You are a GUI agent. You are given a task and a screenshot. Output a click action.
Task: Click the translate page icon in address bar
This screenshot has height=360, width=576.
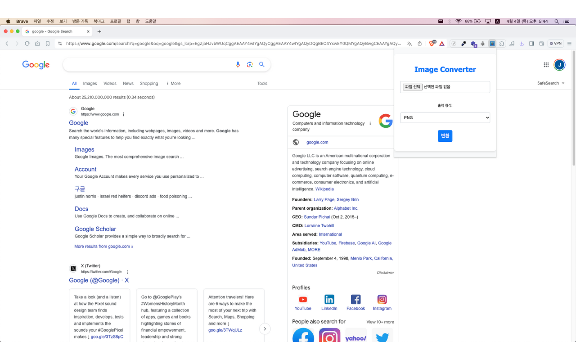point(409,44)
